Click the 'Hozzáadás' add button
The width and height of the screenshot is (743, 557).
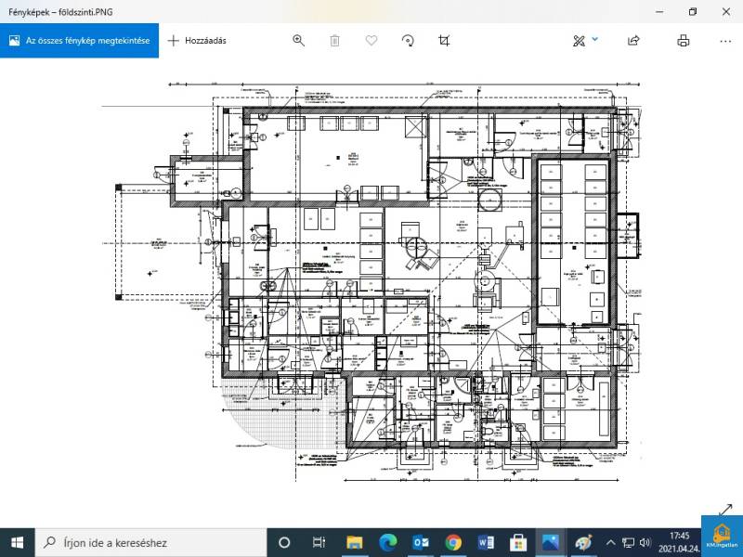197,41
